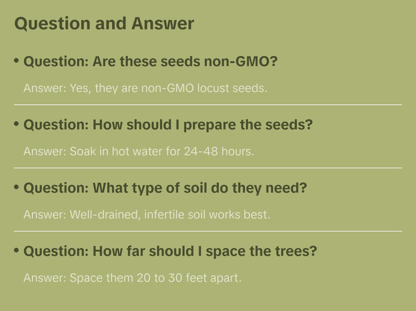Click the word "Answer:" before "Space them"

[x=45, y=278]
